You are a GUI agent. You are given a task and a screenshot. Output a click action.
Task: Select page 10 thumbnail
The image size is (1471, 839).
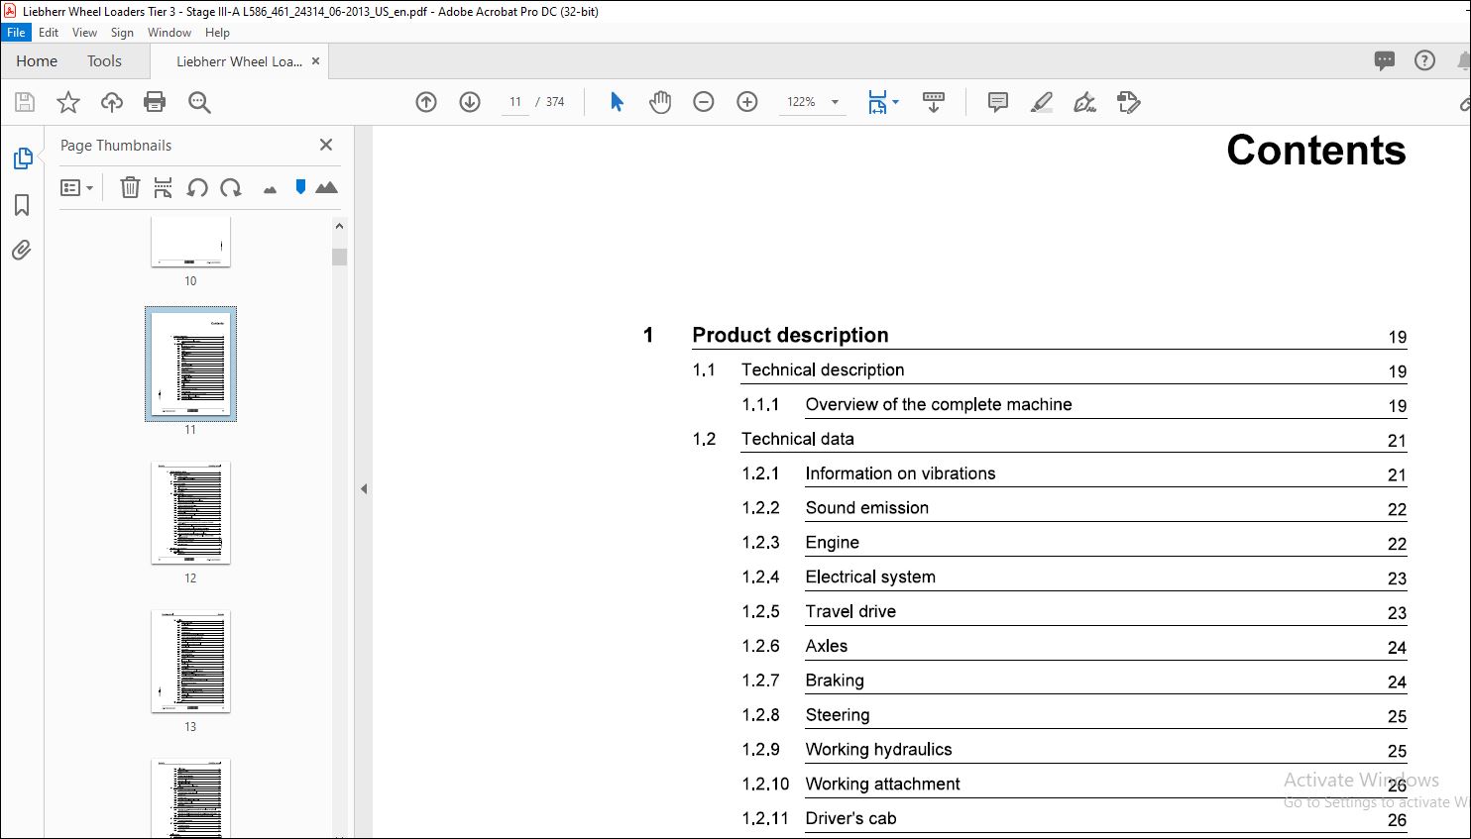click(x=190, y=242)
